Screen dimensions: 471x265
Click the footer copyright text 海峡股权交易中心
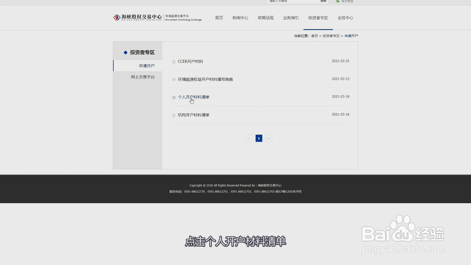[270, 185]
